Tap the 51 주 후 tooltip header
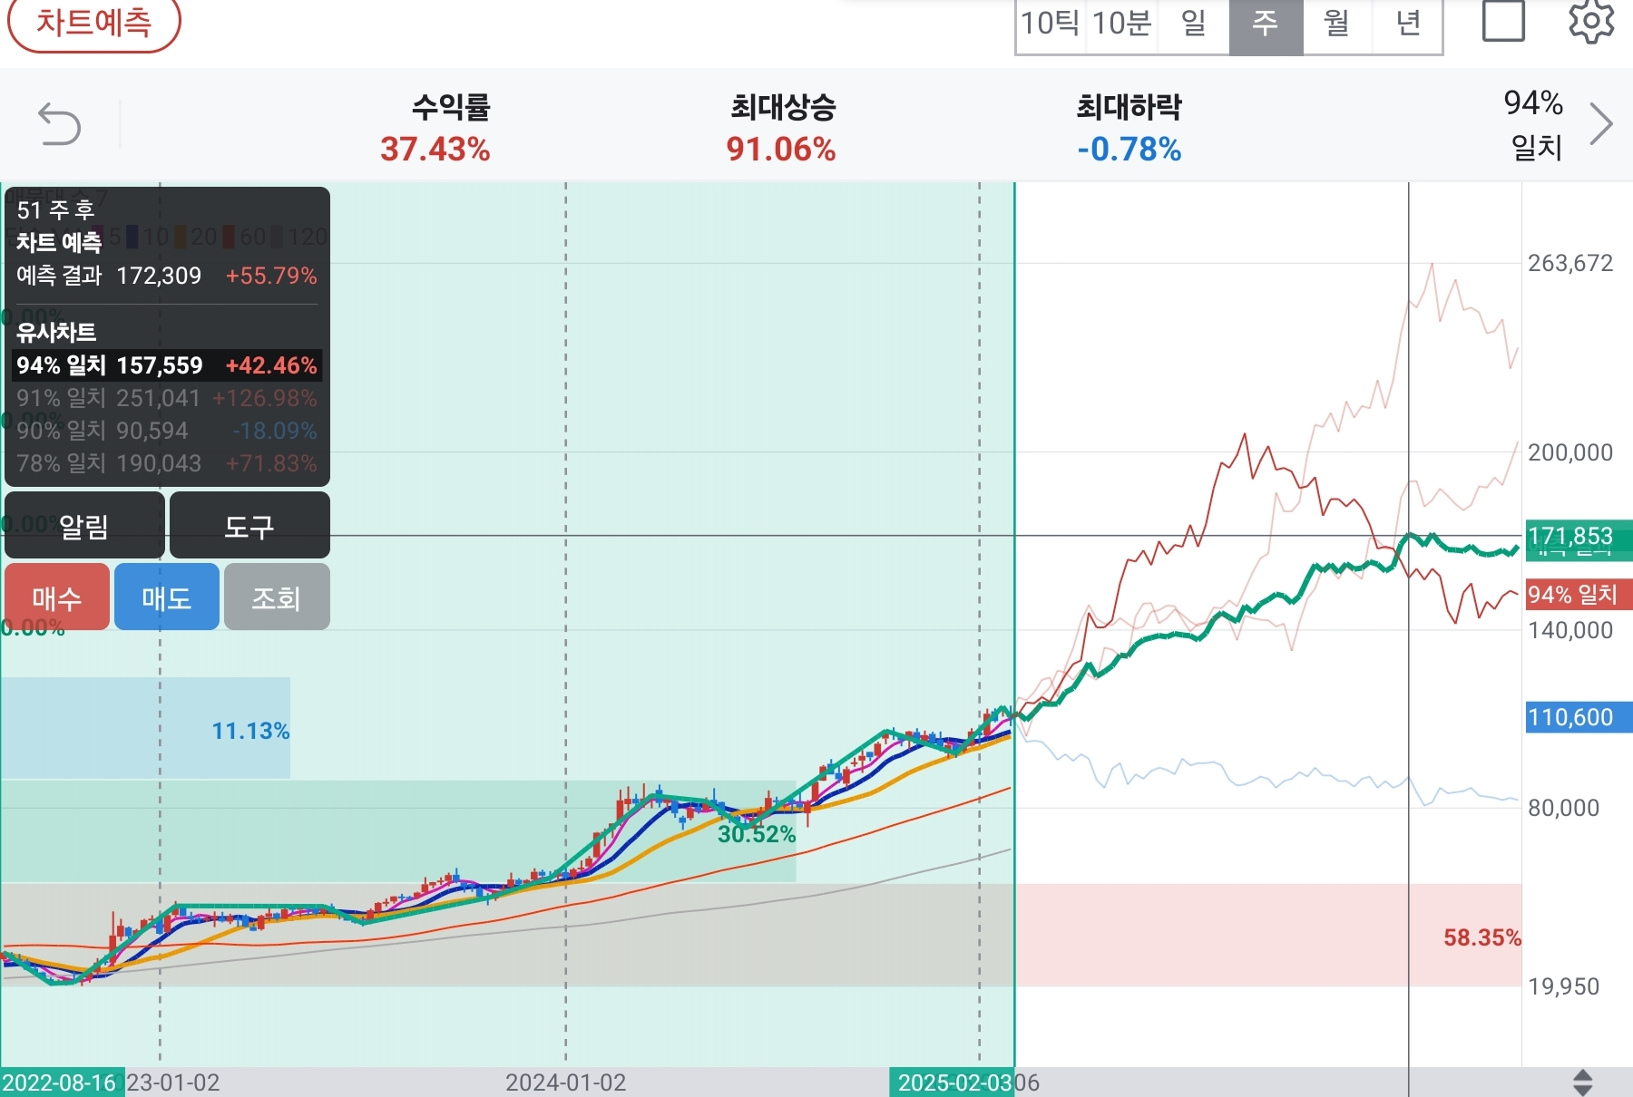The height and width of the screenshot is (1097, 1633). (x=55, y=210)
